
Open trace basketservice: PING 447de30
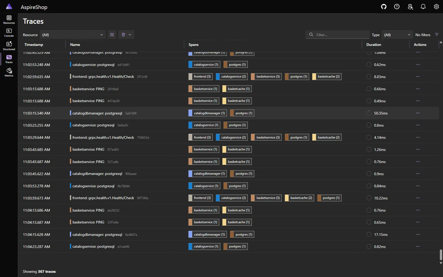pos(88,101)
